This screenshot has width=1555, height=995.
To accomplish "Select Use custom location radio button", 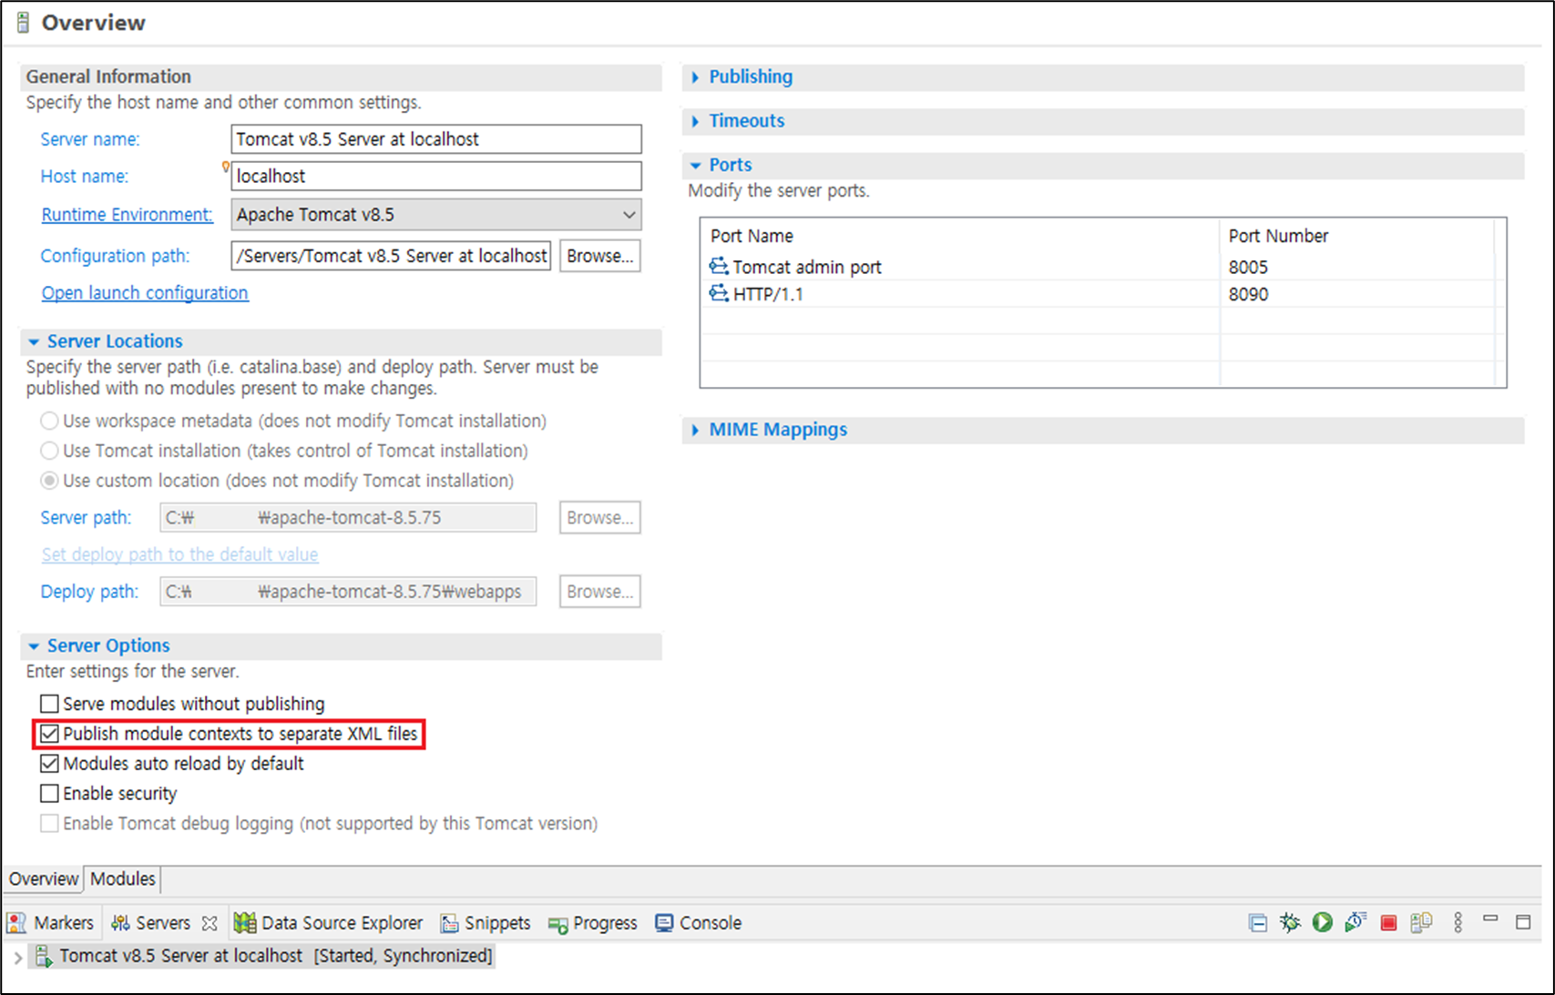I will 49,481.
